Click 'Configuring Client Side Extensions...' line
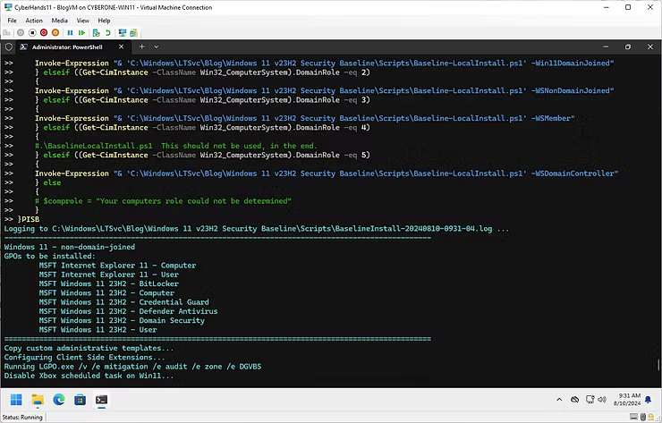662x423 pixels. coord(84,358)
